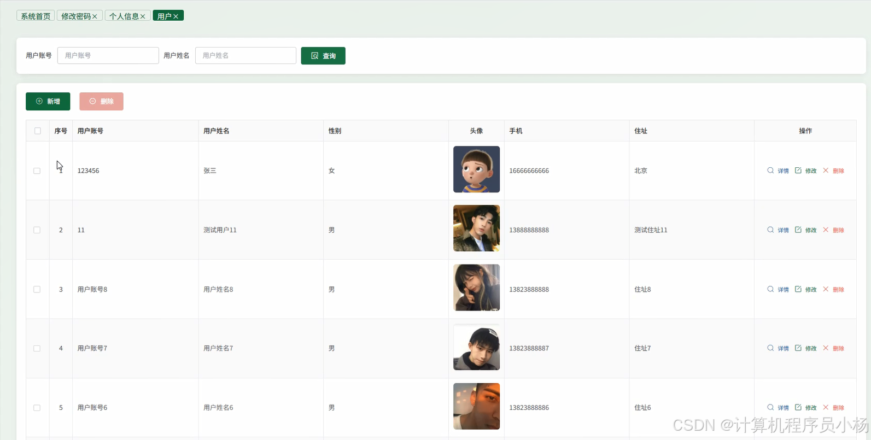The height and width of the screenshot is (440, 871).
Task: Open 张三's cartoon boy avatar image
Action: (476, 169)
